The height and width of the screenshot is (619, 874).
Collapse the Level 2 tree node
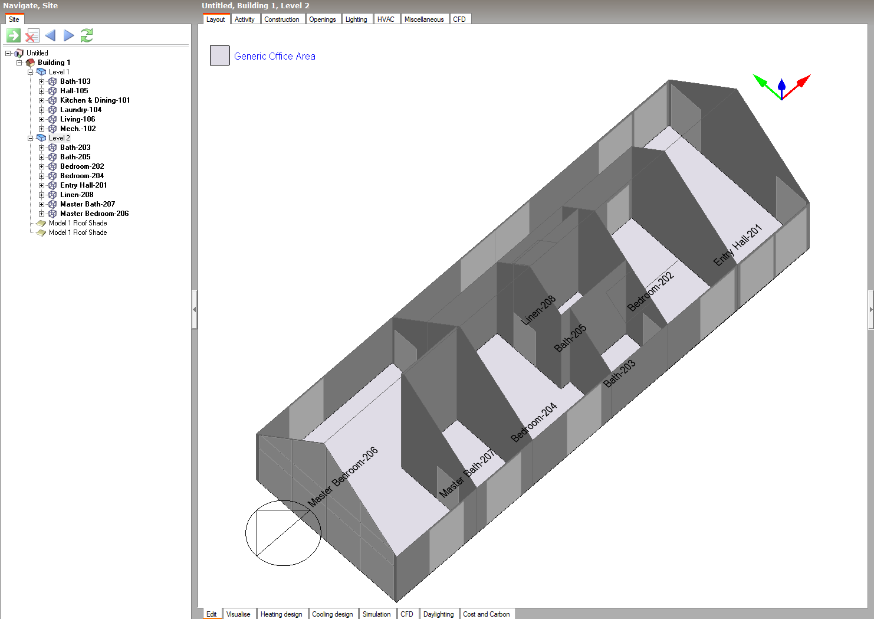[x=31, y=138]
